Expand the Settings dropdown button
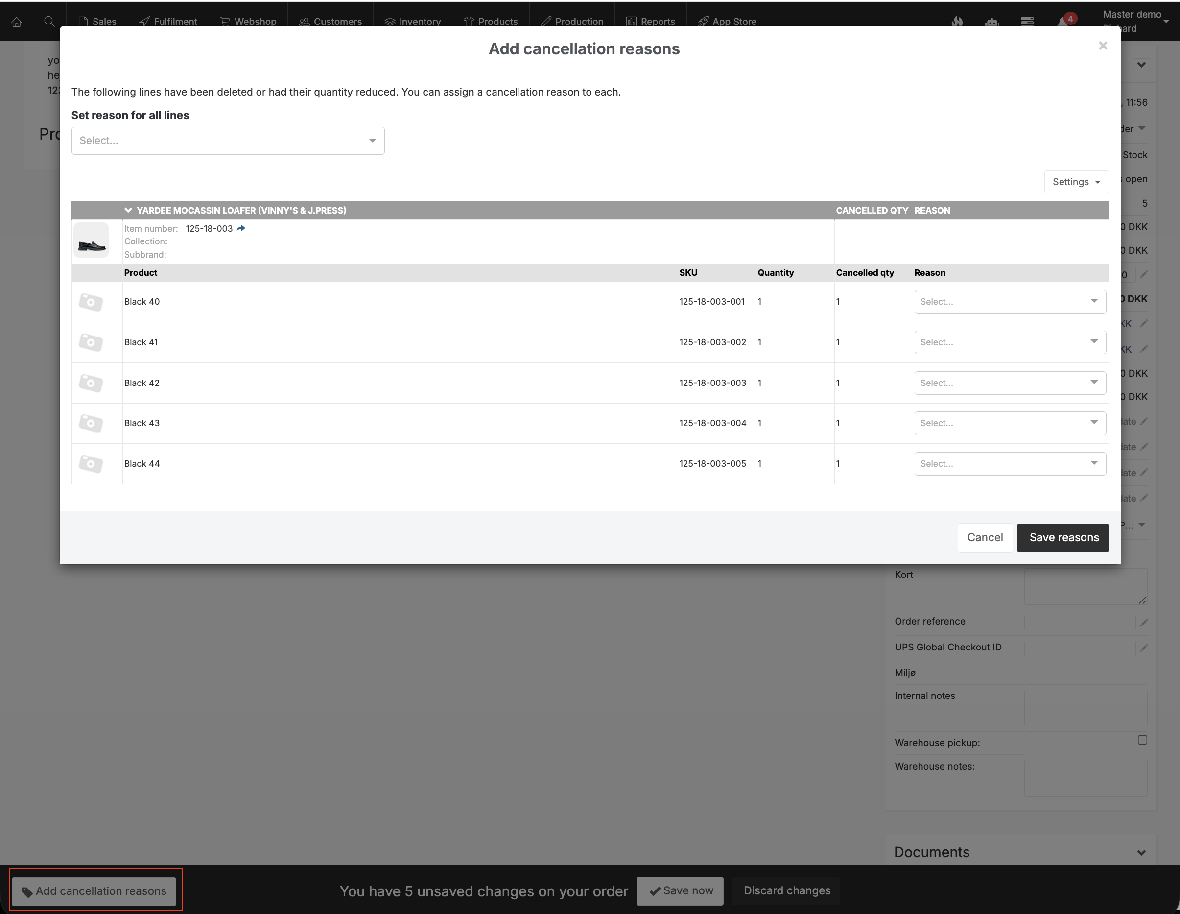 pos(1076,182)
